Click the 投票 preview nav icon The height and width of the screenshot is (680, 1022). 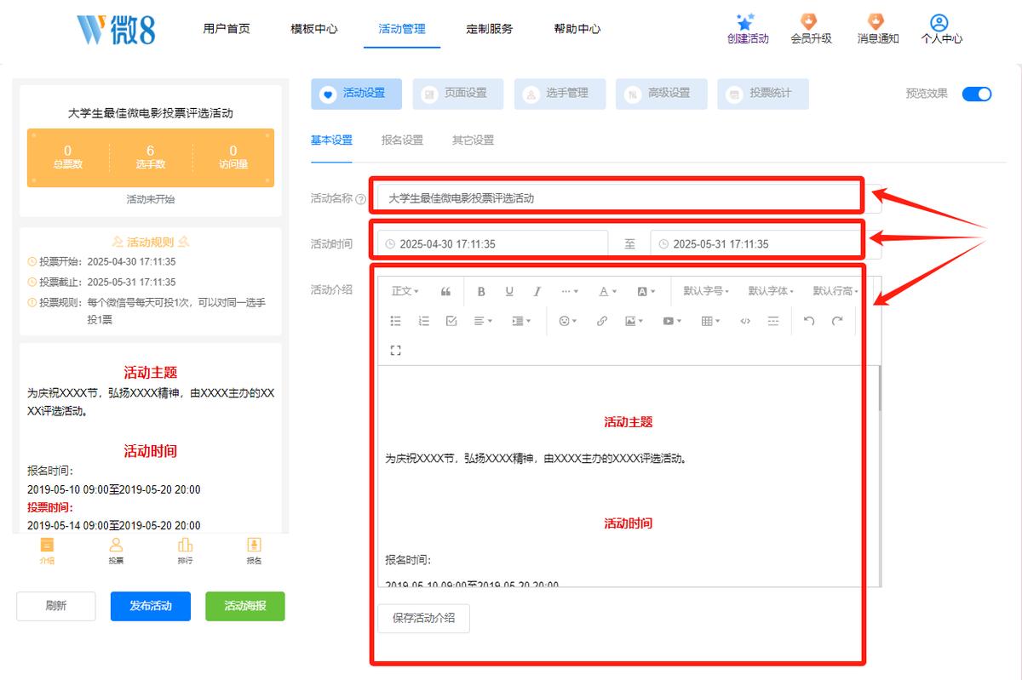[x=117, y=545]
